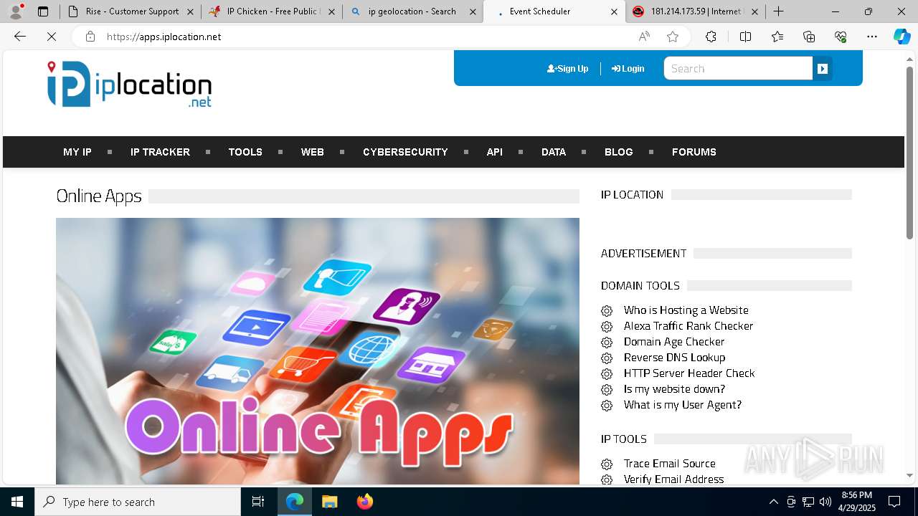The width and height of the screenshot is (918, 516).
Task: Add this page to favorites star
Action: 673,37
